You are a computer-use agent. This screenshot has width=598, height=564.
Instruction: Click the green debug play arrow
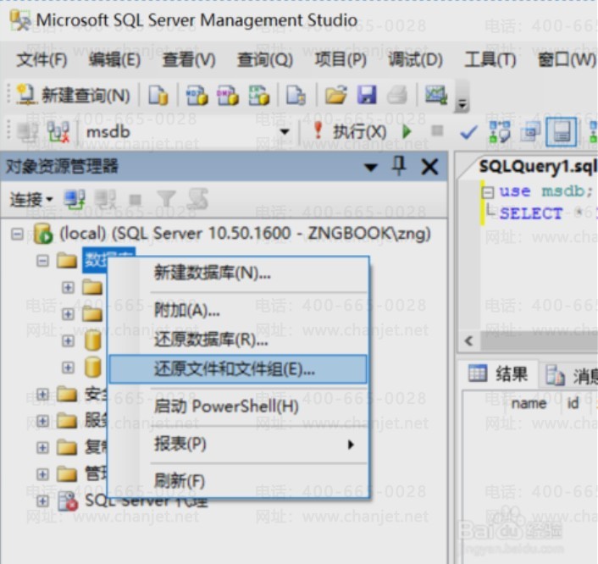[x=407, y=132]
